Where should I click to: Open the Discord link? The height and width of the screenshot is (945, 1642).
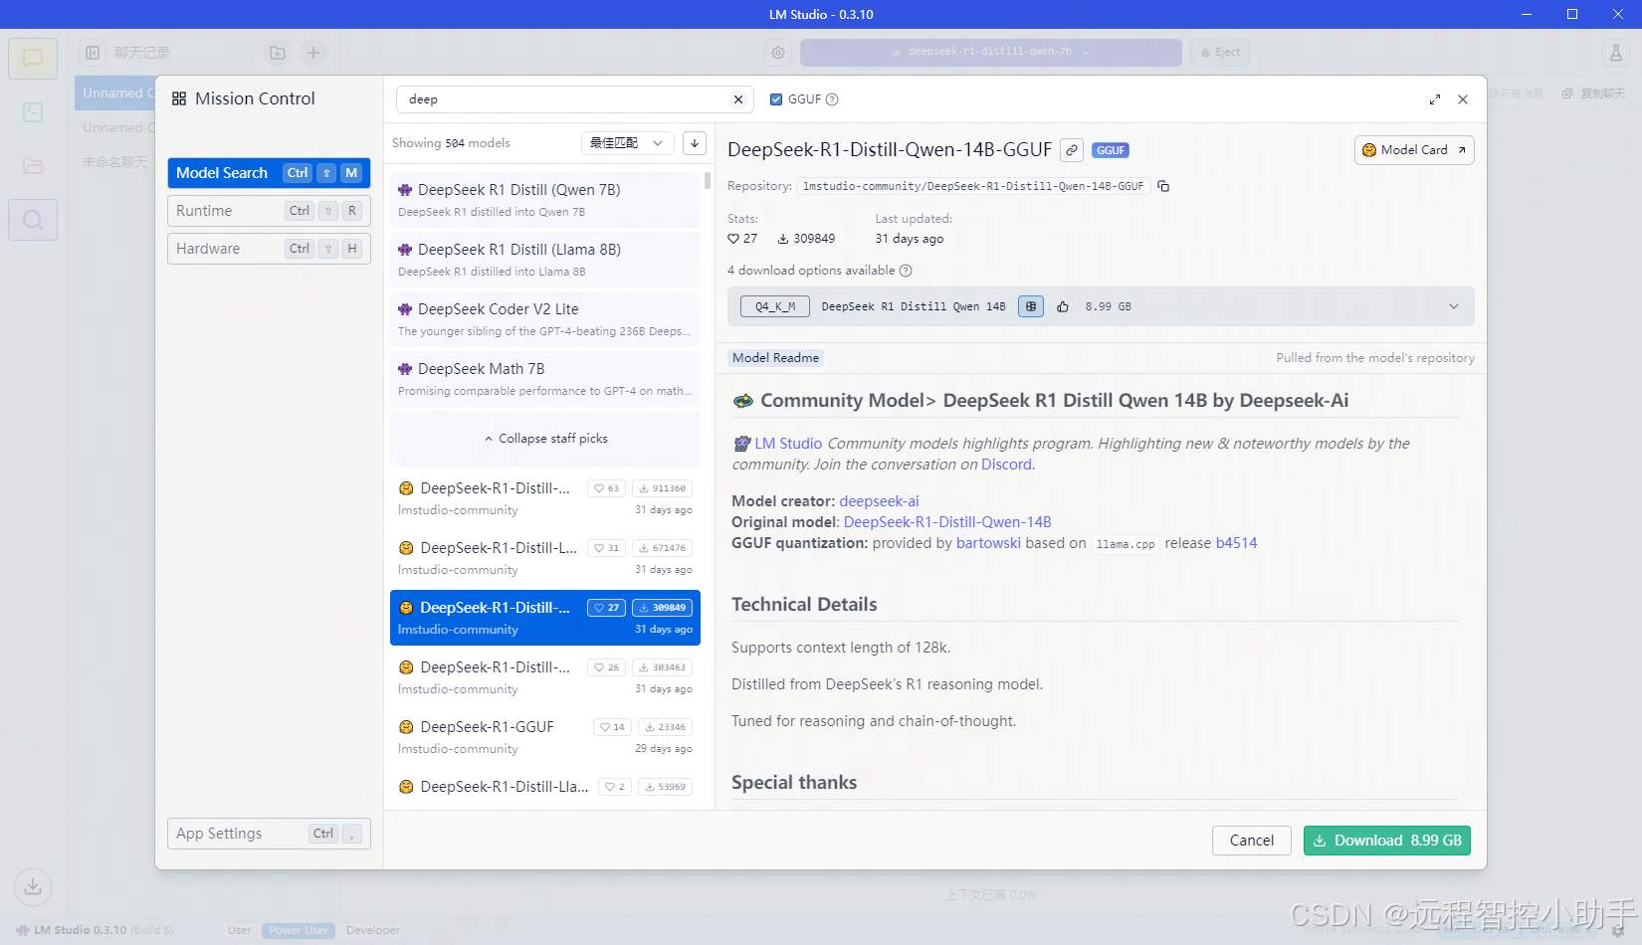tap(1007, 465)
